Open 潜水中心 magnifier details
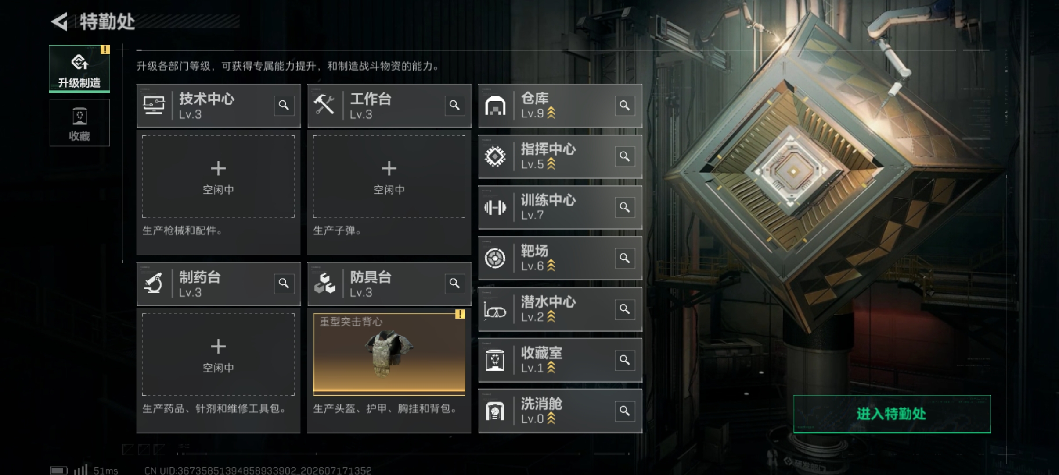The image size is (1059, 475). click(624, 309)
